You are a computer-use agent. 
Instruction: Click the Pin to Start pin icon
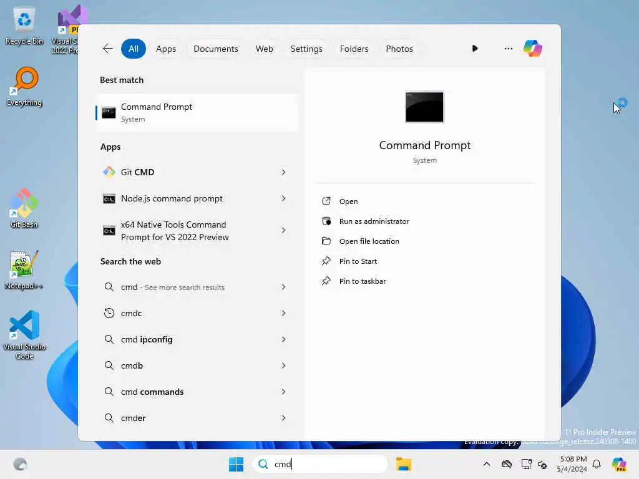pyautogui.click(x=326, y=261)
